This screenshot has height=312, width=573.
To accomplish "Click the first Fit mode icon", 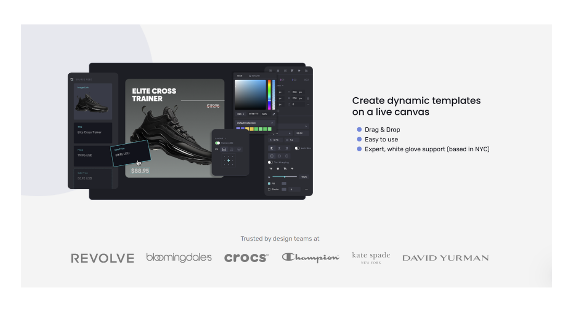I will coord(224,149).
